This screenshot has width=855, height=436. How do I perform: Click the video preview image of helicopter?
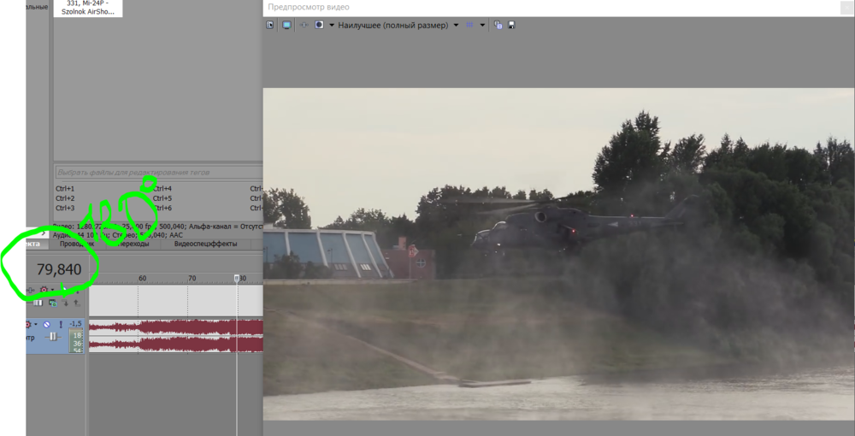click(x=558, y=254)
